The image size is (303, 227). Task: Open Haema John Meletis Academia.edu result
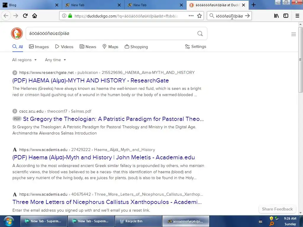[104, 157]
